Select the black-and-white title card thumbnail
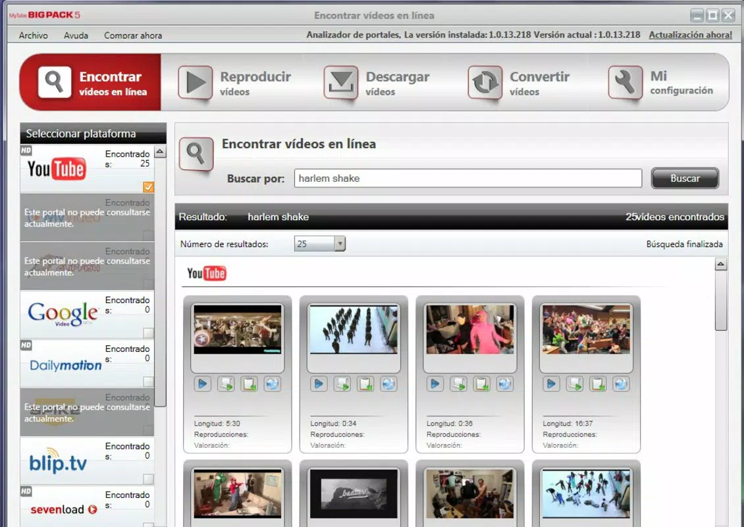Image resolution: width=744 pixels, height=527 pixels. (354, 494)
